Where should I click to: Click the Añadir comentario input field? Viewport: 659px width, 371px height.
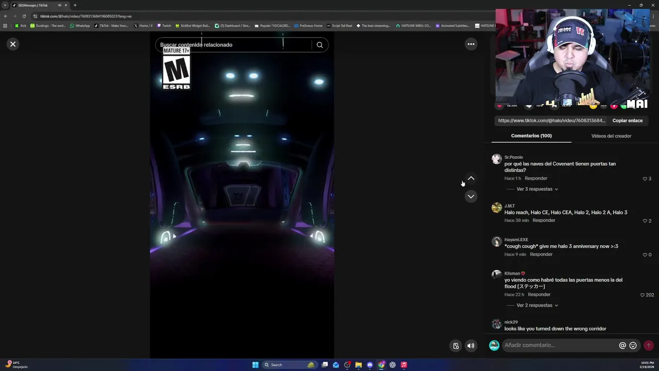click(560, 345)
